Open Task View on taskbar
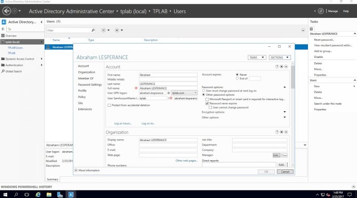Image resolution: width=357 pixels, height=198 pixels. (27, 194)
